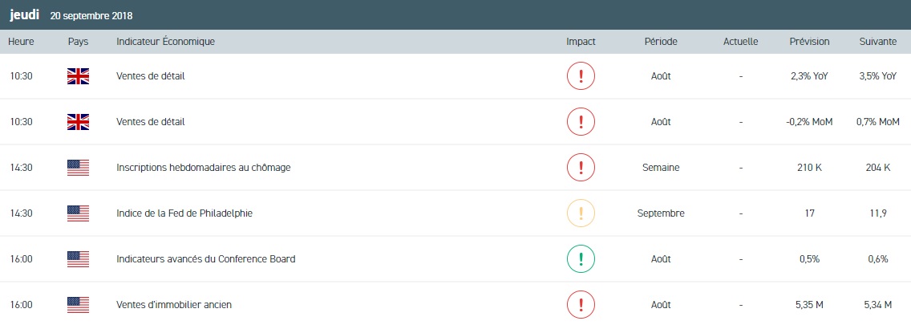Click the impact icon in the 2,3% YoY row
The image size is (911, 325).
[581, 76]
